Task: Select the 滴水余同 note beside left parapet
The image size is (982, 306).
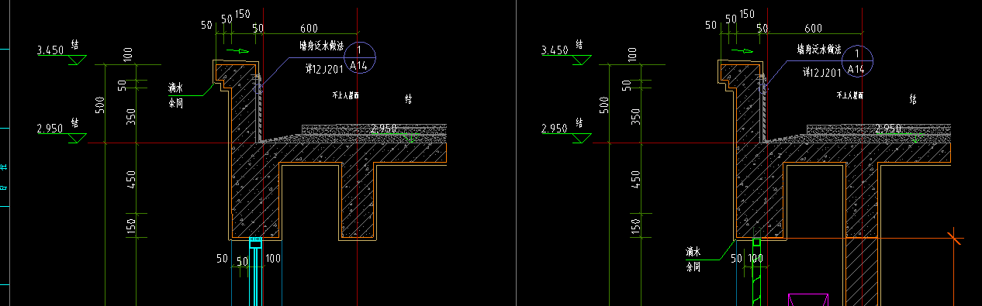Action: click(176, 94)
